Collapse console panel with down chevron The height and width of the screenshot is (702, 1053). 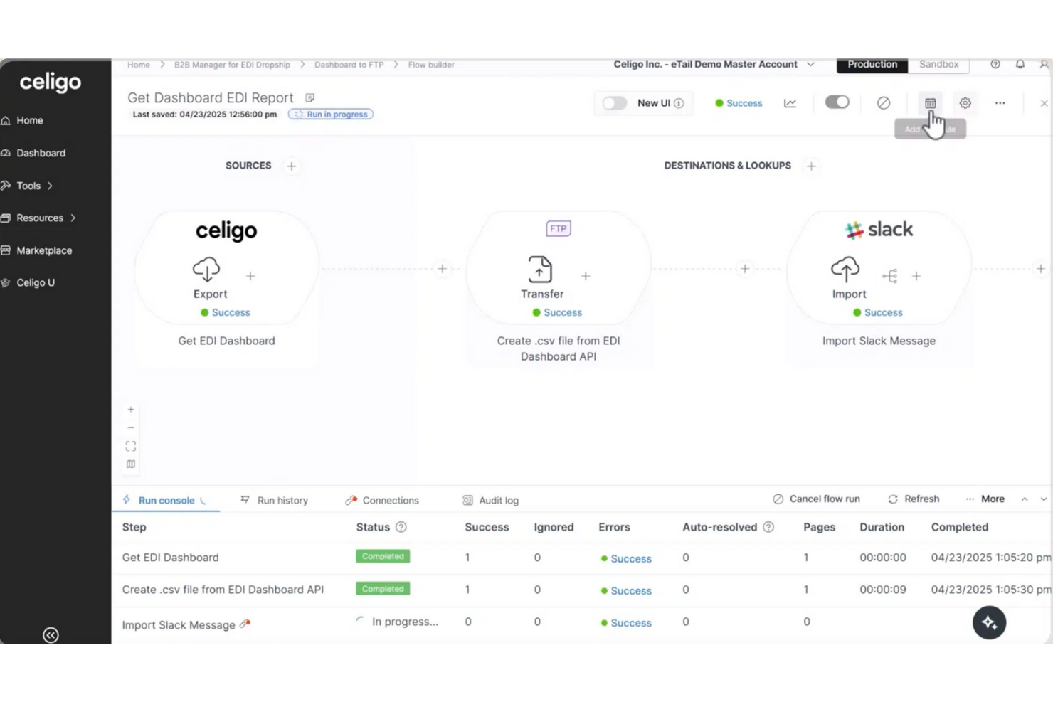1044,499
